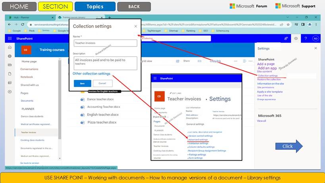
Task: Close the Collection settings dialog
Action: [135, 26]
